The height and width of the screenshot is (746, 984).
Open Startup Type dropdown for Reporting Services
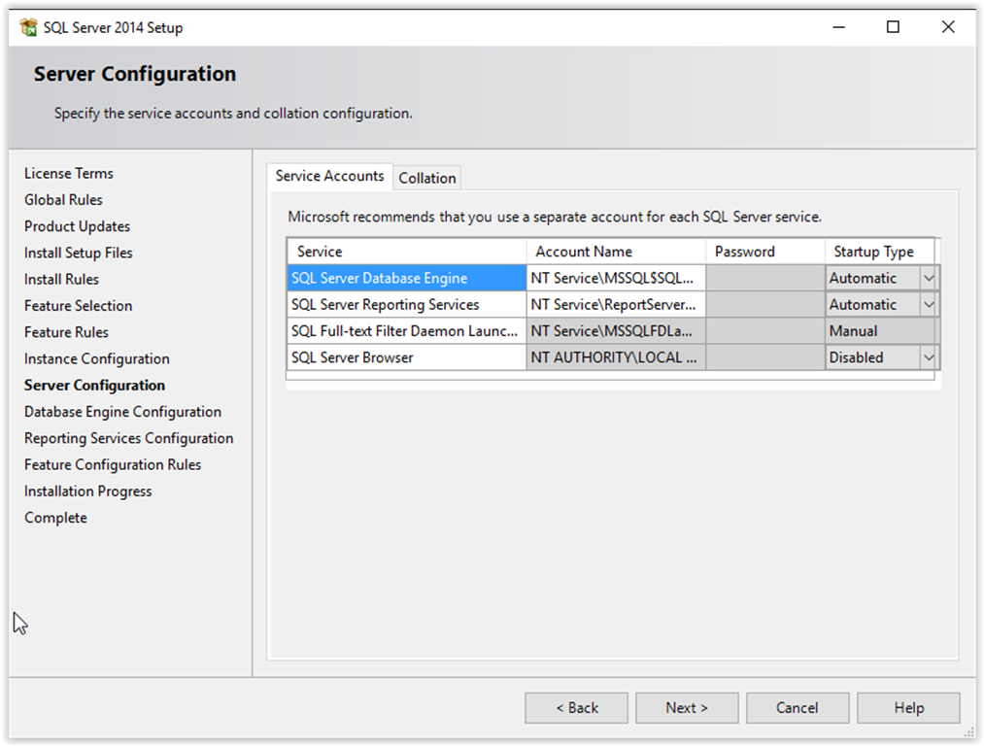tap(929, 304)
